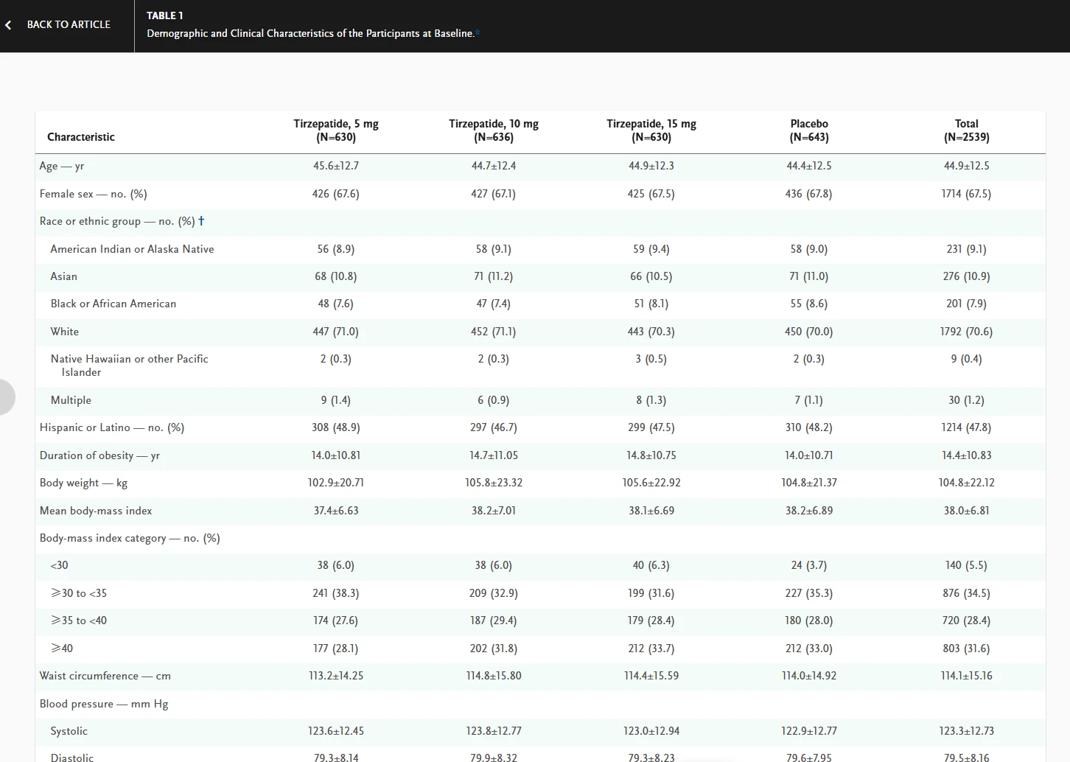Click the cell reading 55 (8.6)

coord(809,304)
